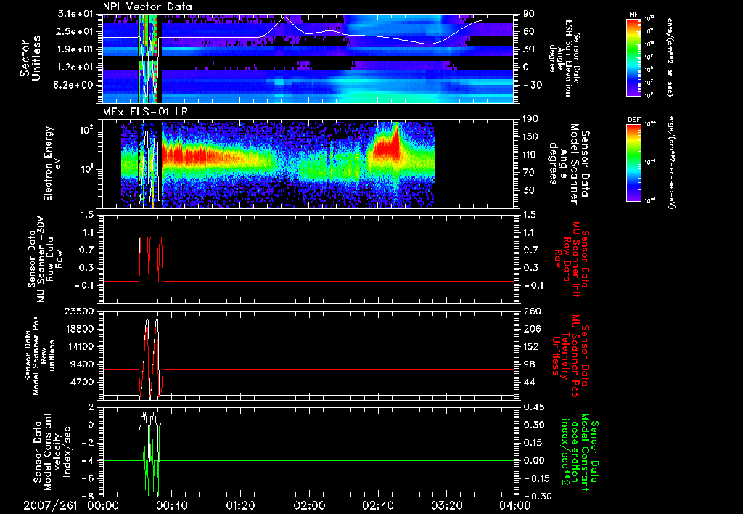Click the "Model Scanner Pos Raw unitless" axis label

coord(40,356)
